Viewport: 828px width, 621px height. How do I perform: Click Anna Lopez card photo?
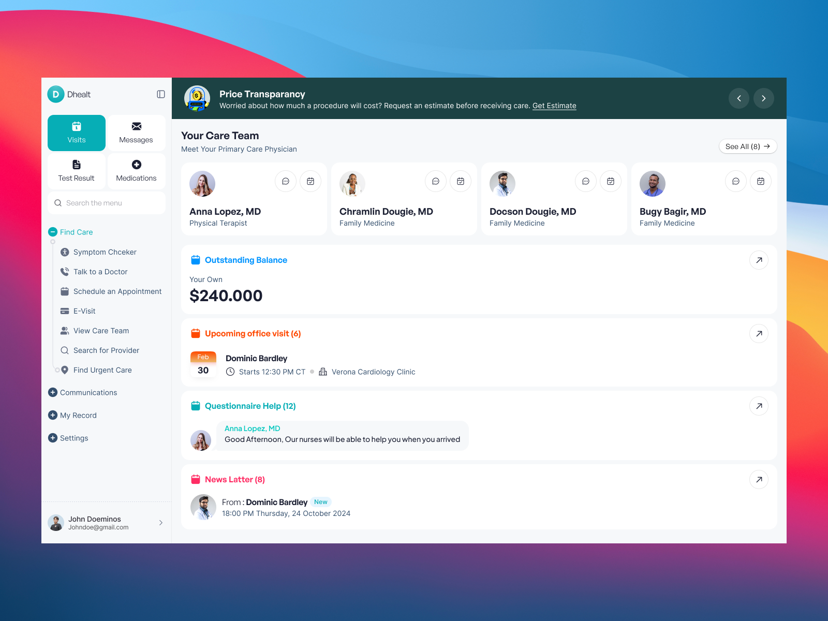coord(202,184)
